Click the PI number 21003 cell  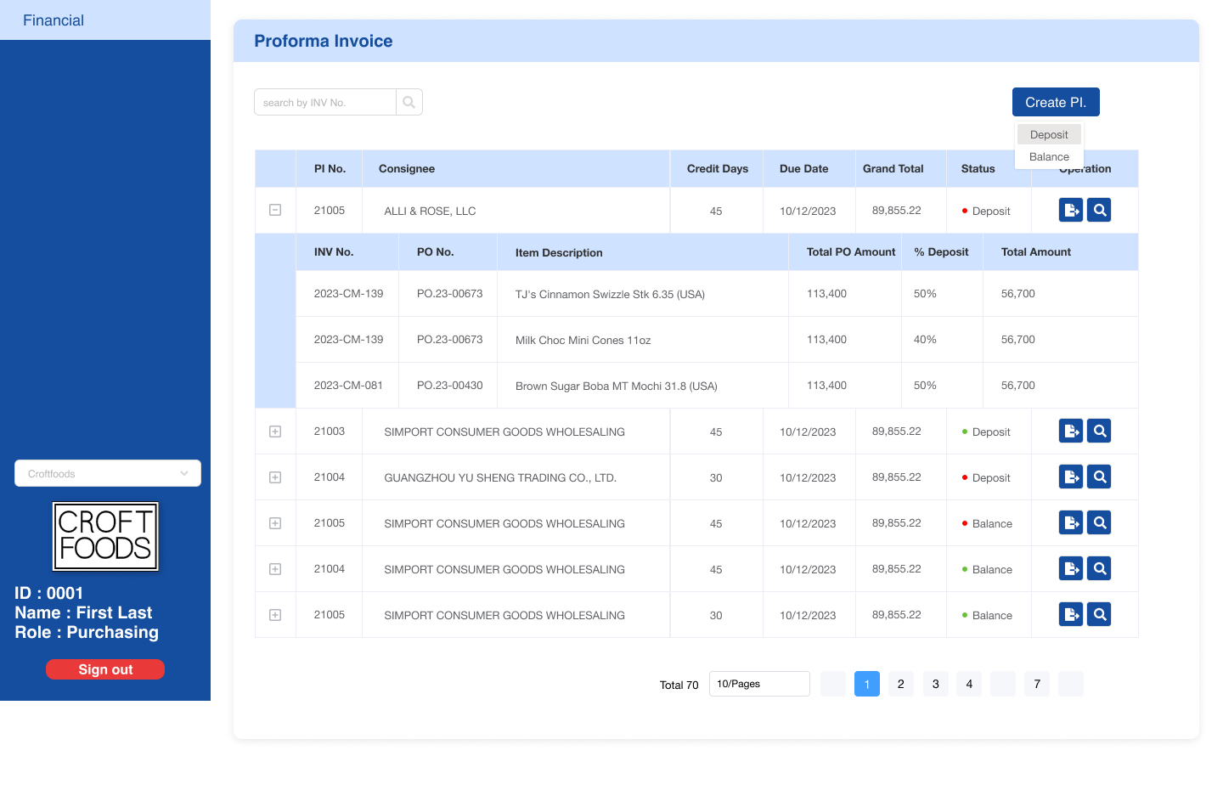(330, 432)
